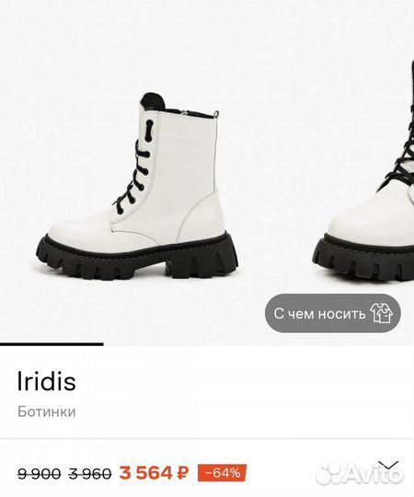Tap the heel pull tab on the left boot

pyautogui.click(x=217, y=114)
